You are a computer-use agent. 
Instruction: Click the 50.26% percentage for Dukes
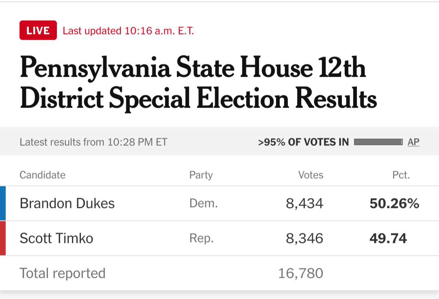click(394, 204)
